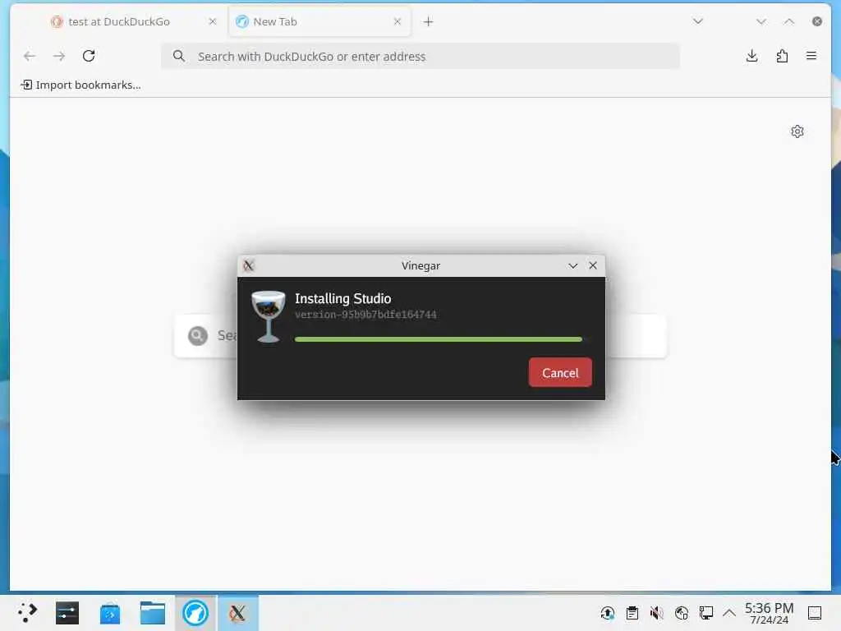Minimize the browser window
Viewport: 841px width, 631px height.
point(761,21)
